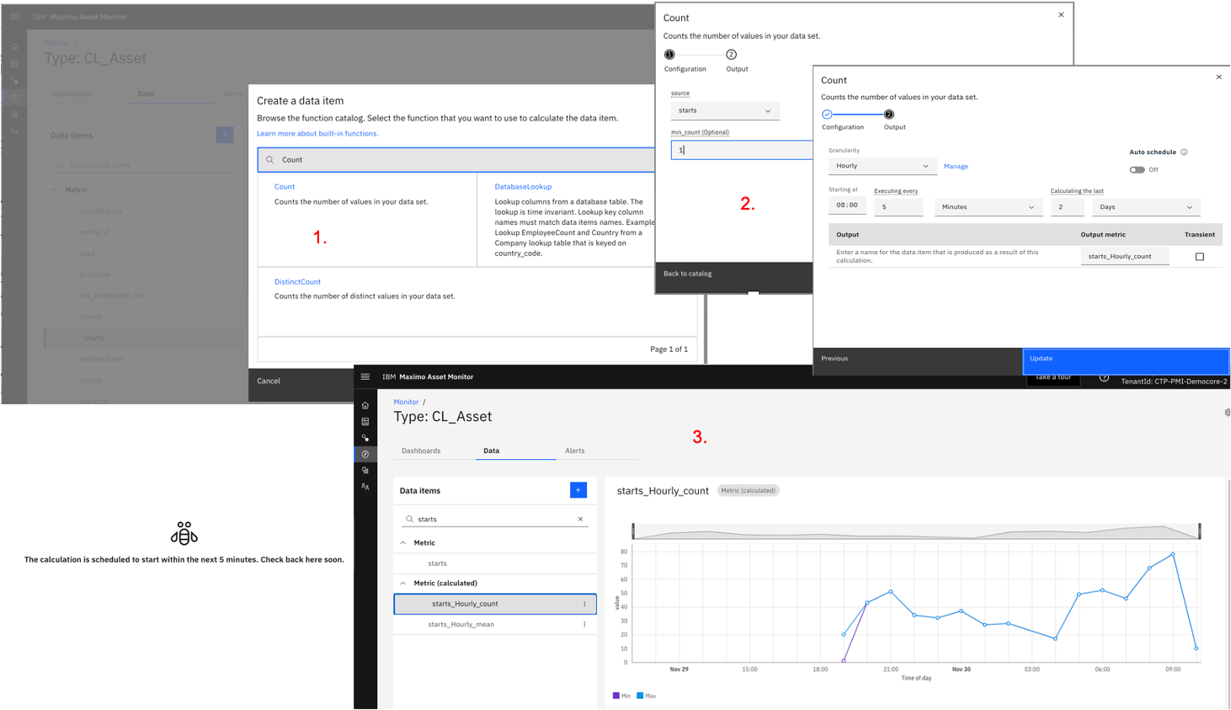Open the Days unit dropdown
Viewport: 1231px width, 710px height.
coord(1146,206)
